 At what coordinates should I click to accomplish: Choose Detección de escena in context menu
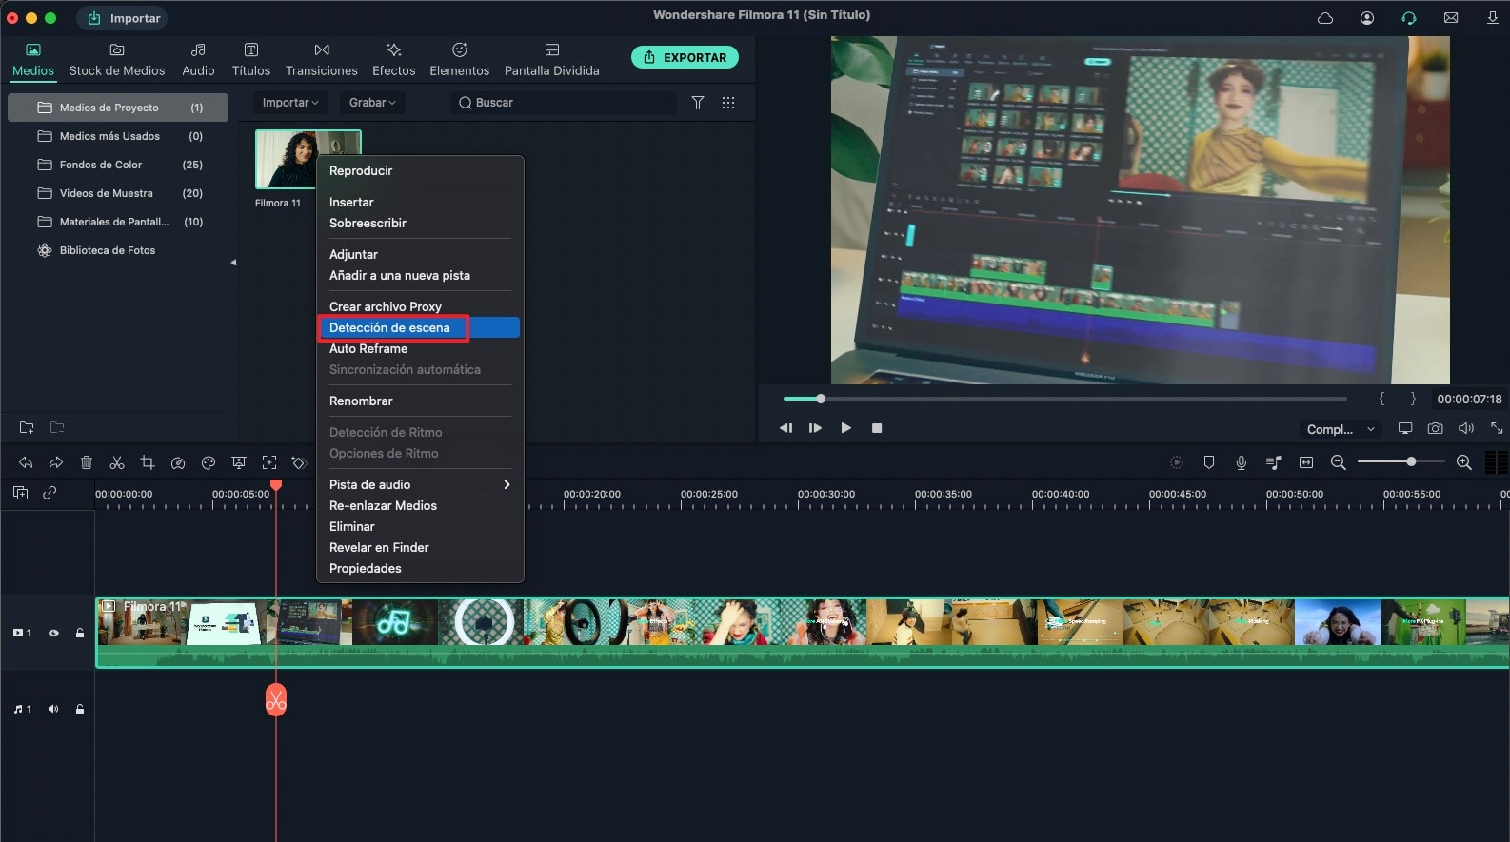click(420, 327)
